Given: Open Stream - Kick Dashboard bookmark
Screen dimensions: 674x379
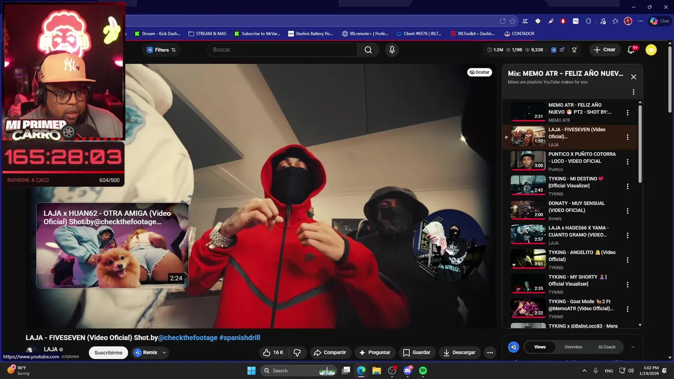Looking at the screenshot, I should coord(157,34).
